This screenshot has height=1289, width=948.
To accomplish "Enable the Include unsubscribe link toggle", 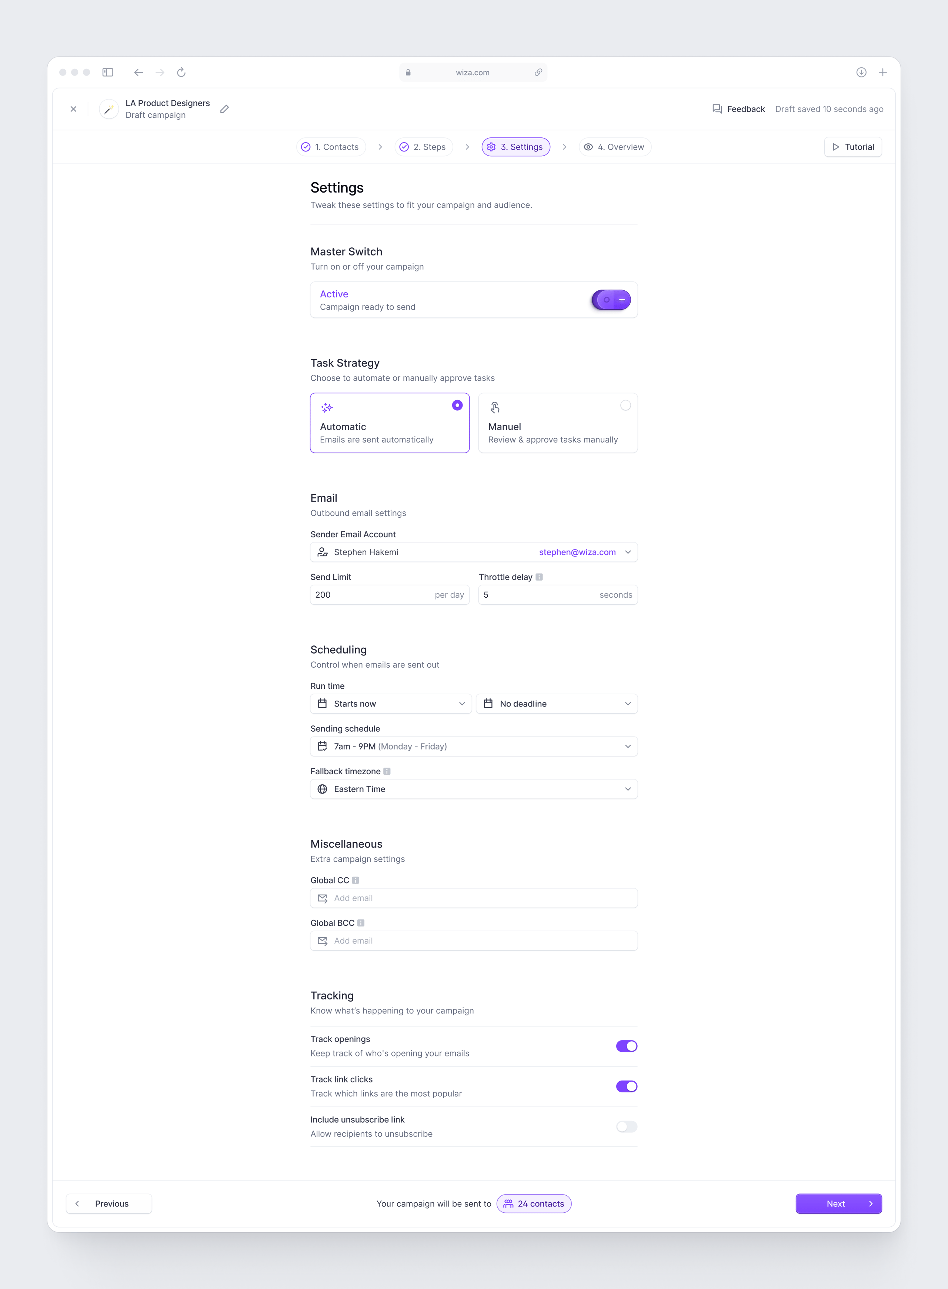I will coord(627,1127).
